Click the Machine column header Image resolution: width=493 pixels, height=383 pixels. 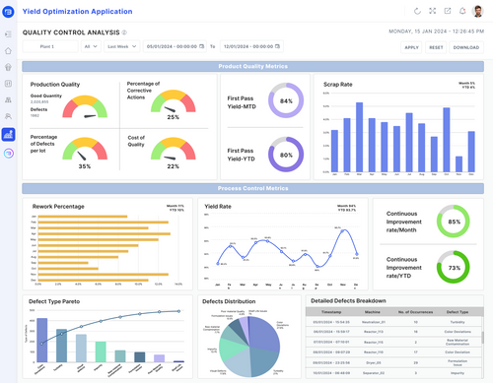pos(373,312)
